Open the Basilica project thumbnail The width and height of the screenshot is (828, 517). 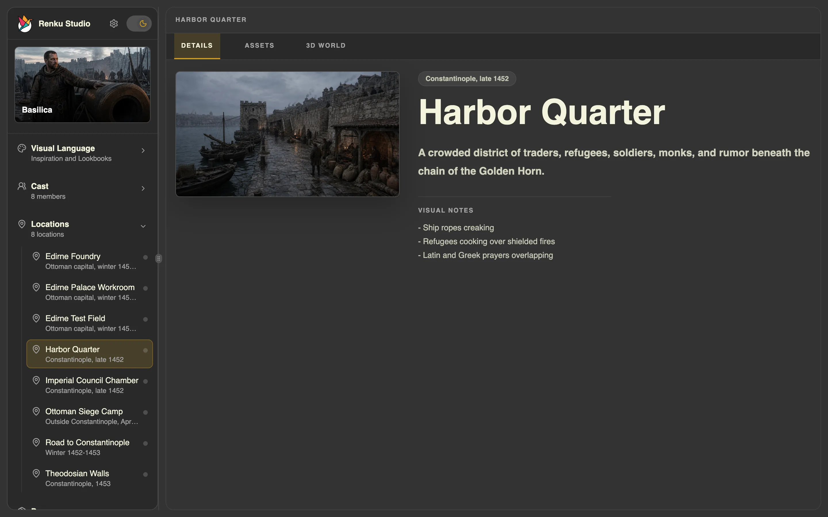pos(83,85)
